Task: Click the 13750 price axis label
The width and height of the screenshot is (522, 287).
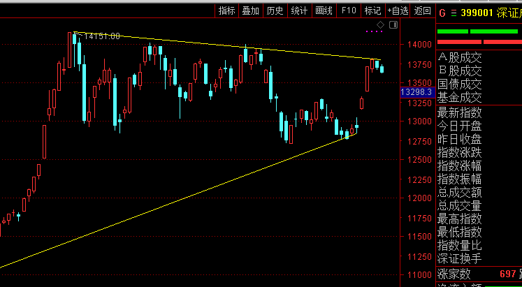Action: 418,65
